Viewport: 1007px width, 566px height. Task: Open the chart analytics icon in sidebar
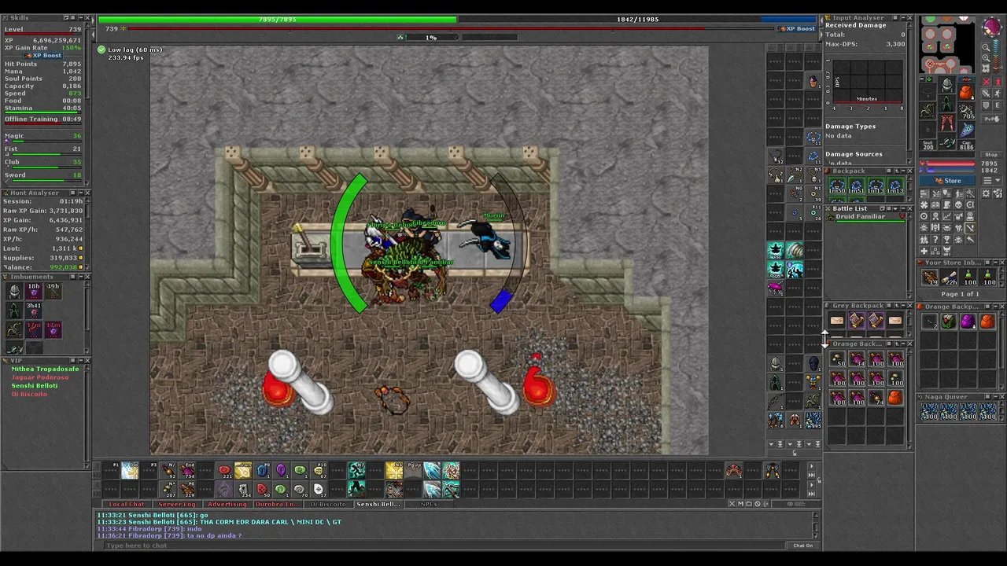point(947,216)
